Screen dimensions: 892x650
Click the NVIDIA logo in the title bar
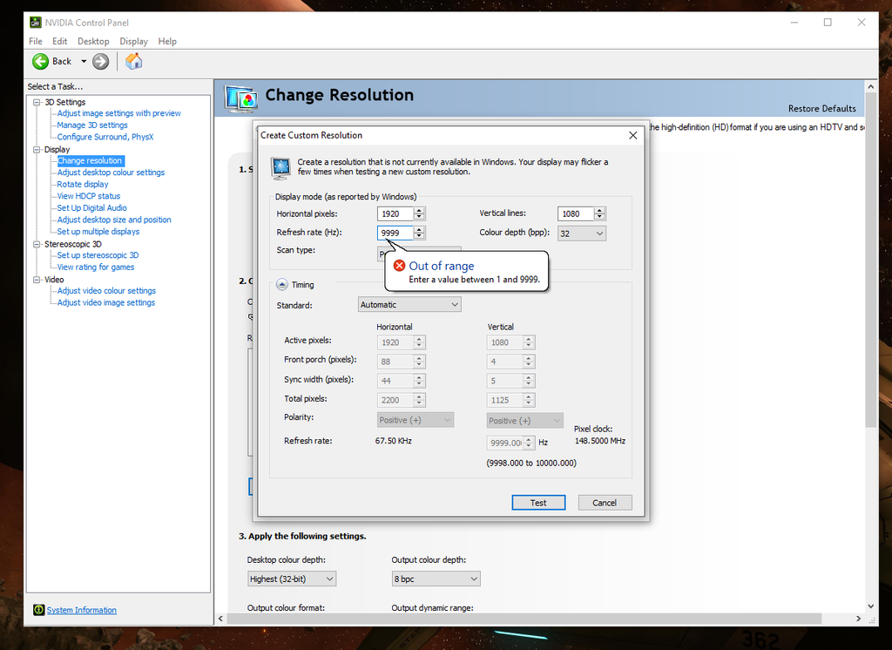click(x=35, y=22)
